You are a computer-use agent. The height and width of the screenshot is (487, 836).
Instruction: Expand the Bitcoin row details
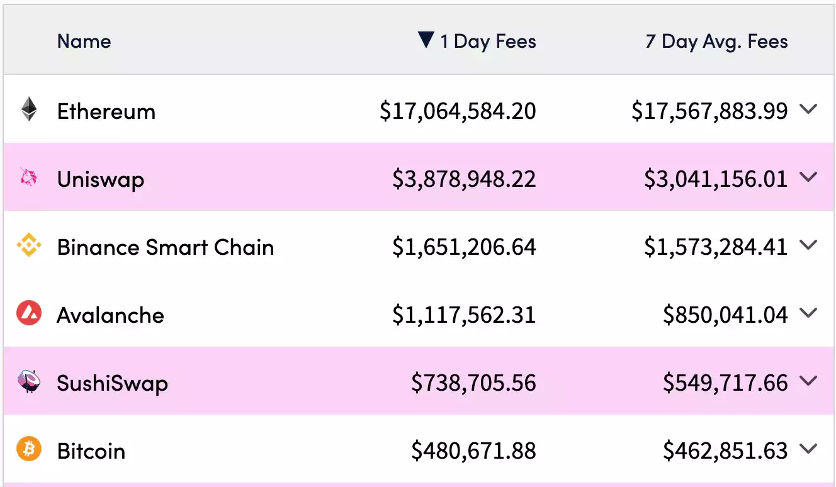click(809, 449)
